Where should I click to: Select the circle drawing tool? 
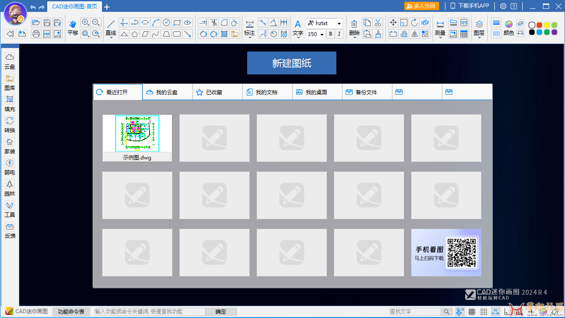point(166,22)
